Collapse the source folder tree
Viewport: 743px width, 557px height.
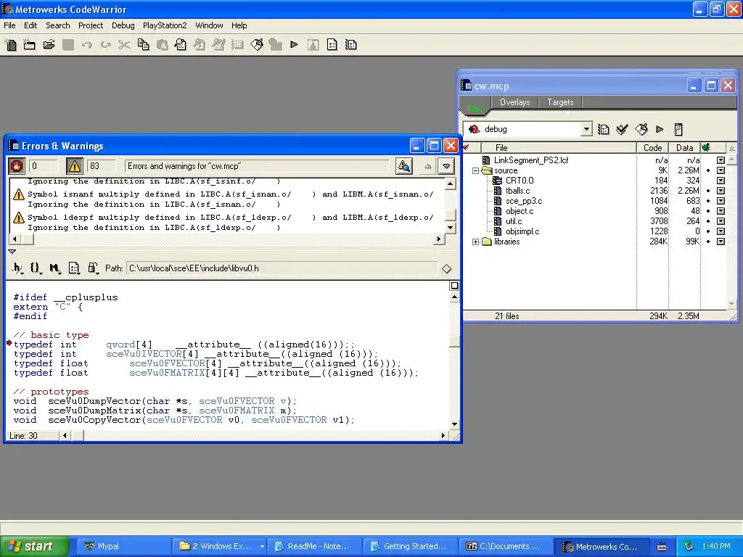coord(475,170)
